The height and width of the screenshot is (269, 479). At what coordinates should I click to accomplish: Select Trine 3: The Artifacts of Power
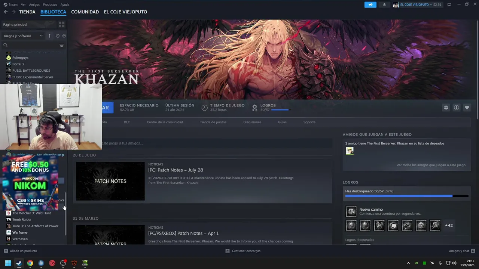(x=36, y=226)
